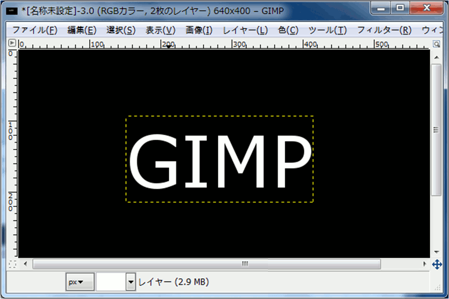
Task: Open the フィルター(R) menu
Action: pyautogui.click(x=384, y=30)
